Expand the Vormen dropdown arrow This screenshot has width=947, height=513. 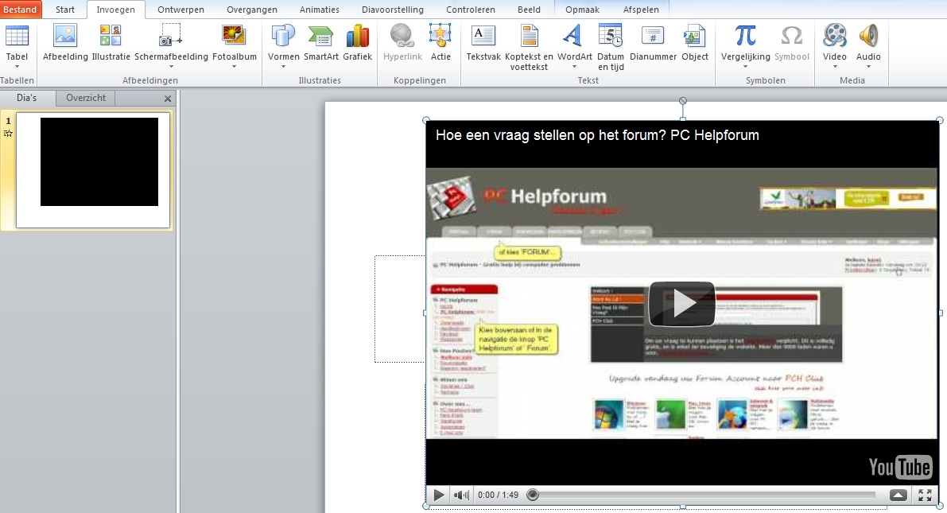[283, 67]
